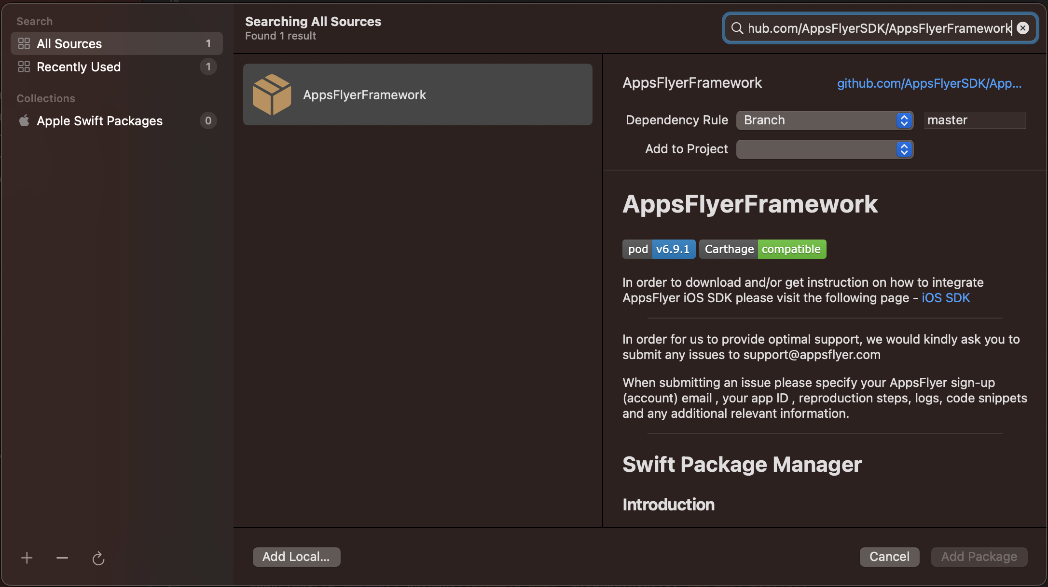Click the minus remove-collection icon
This screenshot has height=587, width=1048.
pyautogui.click(x=62, y=558)
